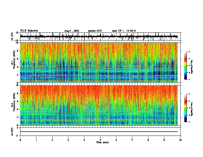Click the ch.1 color scale bar
This screenshot has width=203, height=157.
click(186, 66)
